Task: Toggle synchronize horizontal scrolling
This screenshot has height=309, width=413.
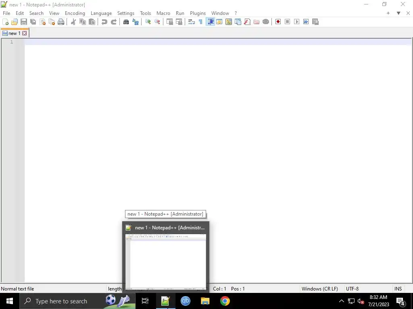Action: point(179,22)
